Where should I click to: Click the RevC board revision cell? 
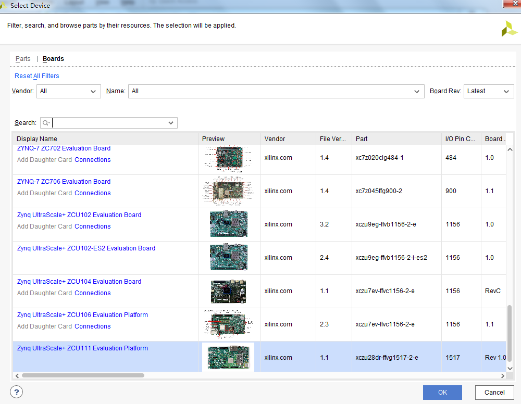coord(493,291)
